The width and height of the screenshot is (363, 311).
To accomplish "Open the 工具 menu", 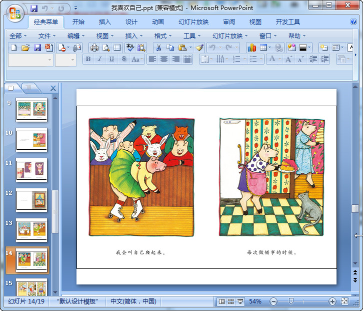I will coord(192,36).
